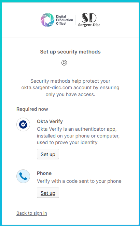140x226 pixels.
Task: Click the Set up security methods heading
Action: [x=70, y=52]
